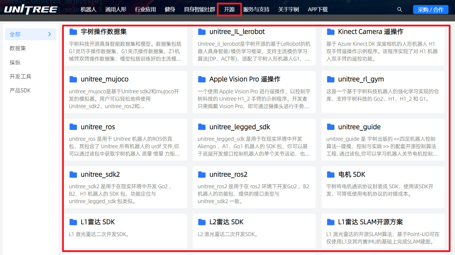The width and height of the screenshot is (455, 255).
Task: Open the 电机 SDK title link
Action: point(352,175)
